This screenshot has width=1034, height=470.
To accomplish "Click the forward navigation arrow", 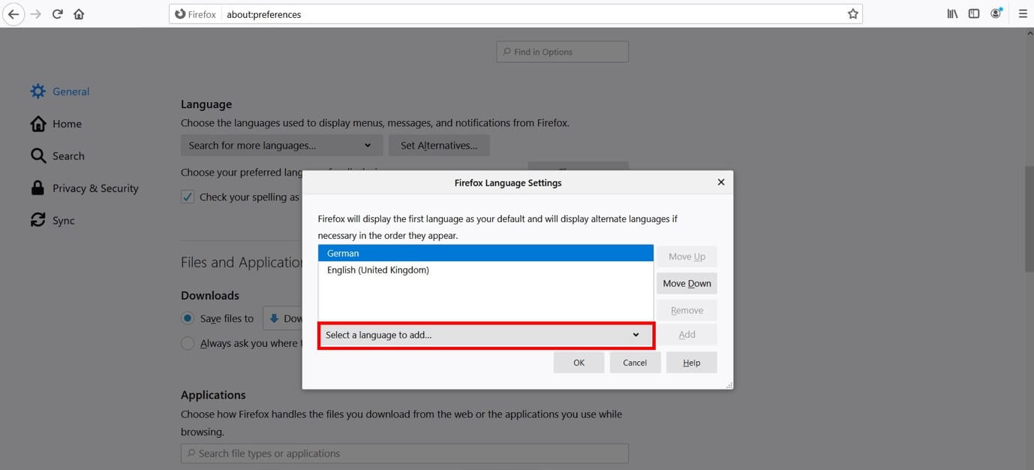I will click(35, 14).
